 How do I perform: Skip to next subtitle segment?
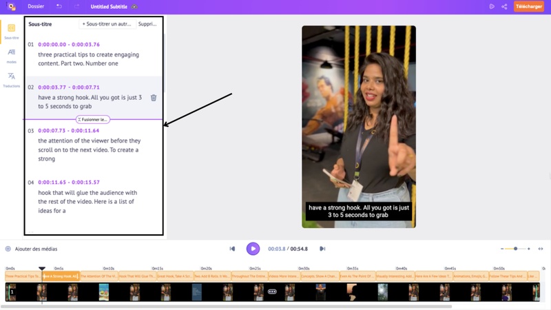(x=322, y=249)
